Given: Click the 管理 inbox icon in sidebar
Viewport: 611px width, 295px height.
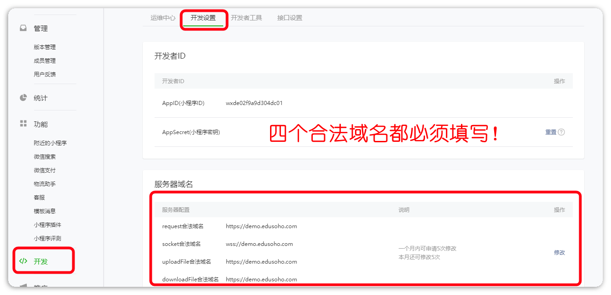Looking at the screenshot, I should 23,28.
